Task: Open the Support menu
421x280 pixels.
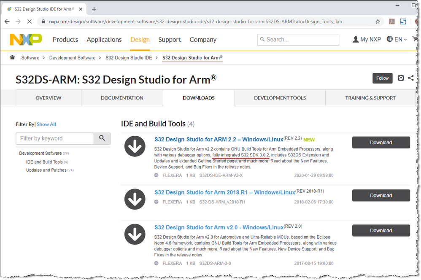Action: click(170, 40)
